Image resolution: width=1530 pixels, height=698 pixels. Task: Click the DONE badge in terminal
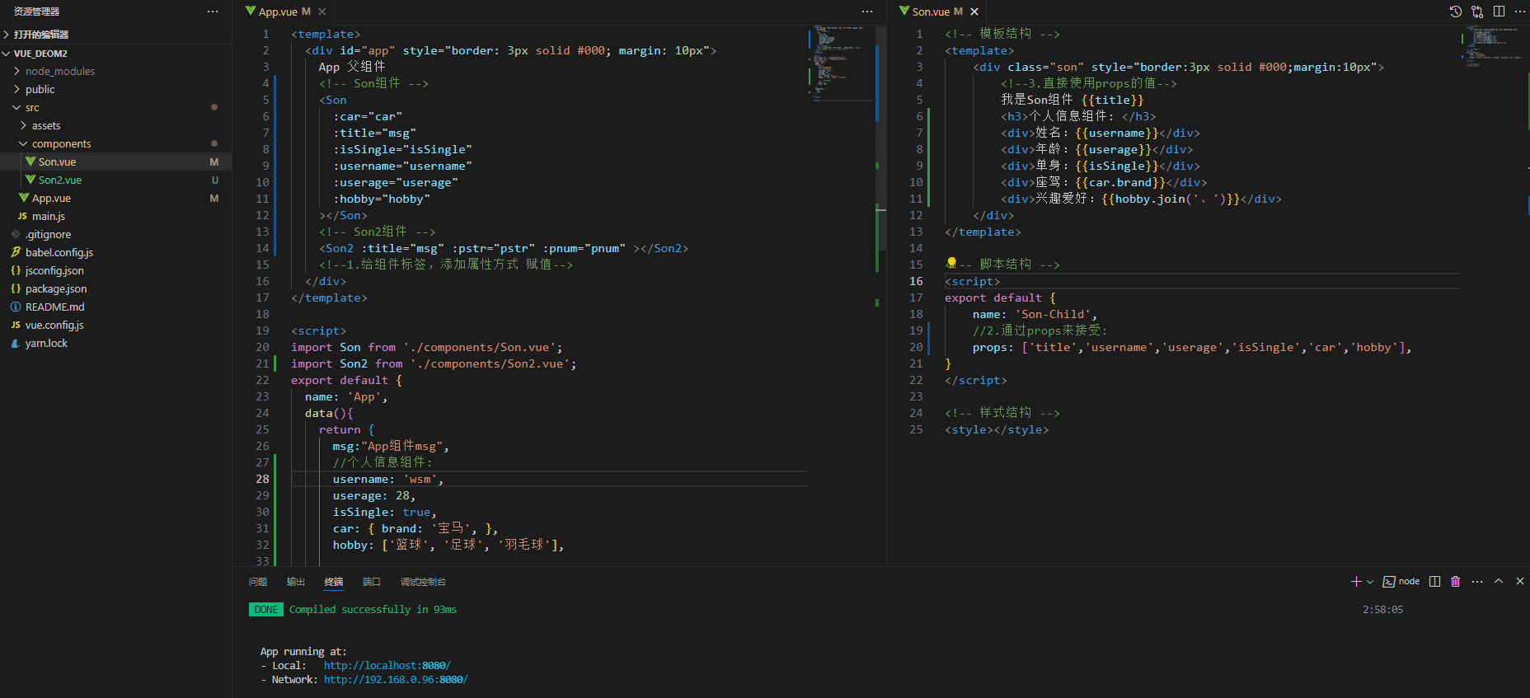266,610
